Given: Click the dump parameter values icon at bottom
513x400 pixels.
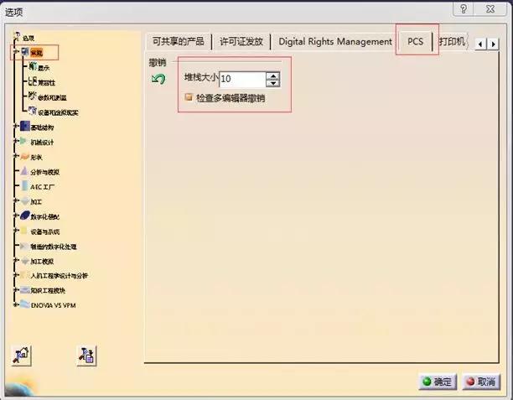Looking at the screenshot, I should point(86,356).
